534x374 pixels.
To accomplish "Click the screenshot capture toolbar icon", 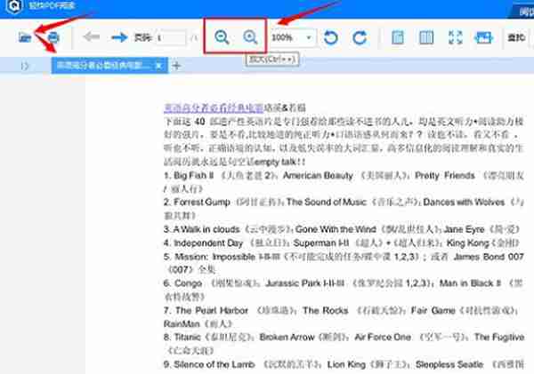I will click(483, 37).
